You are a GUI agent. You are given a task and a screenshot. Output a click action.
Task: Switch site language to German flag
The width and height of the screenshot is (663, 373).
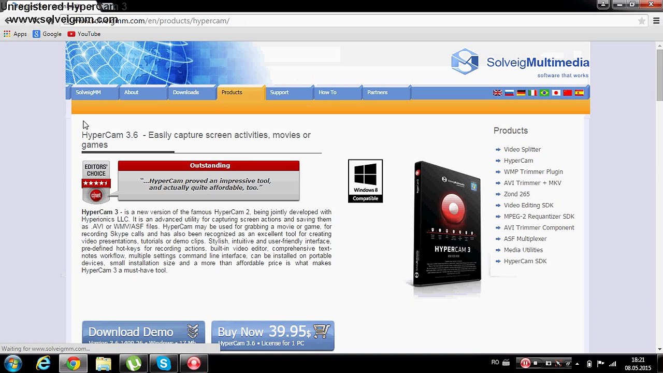point(521,93)
